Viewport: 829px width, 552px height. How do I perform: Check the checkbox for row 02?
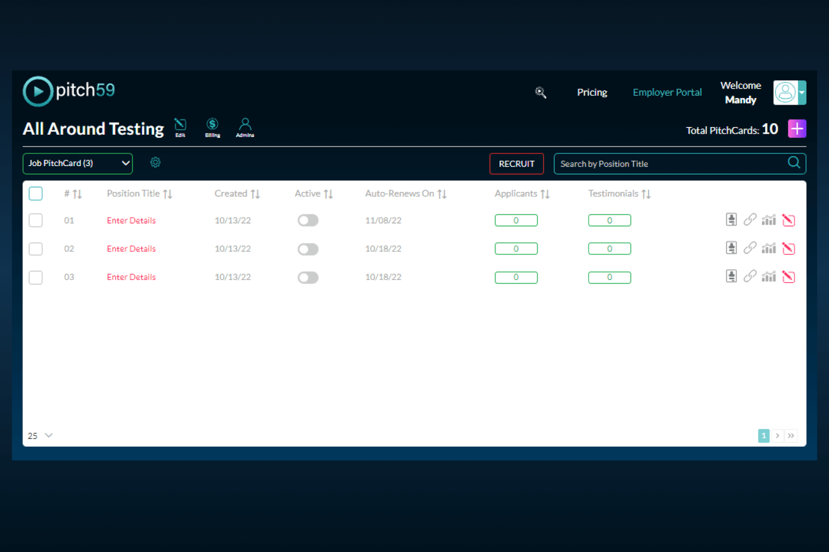pos(35,249)
